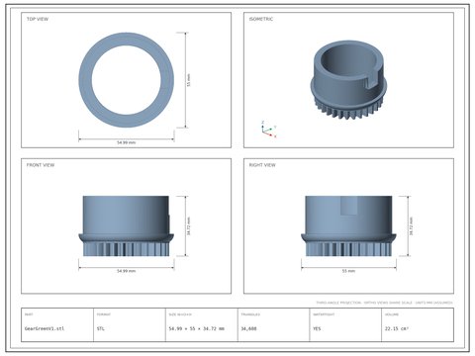475x356 pixels.
Task: Select the isometric gear model
Action: coord(348,80)
